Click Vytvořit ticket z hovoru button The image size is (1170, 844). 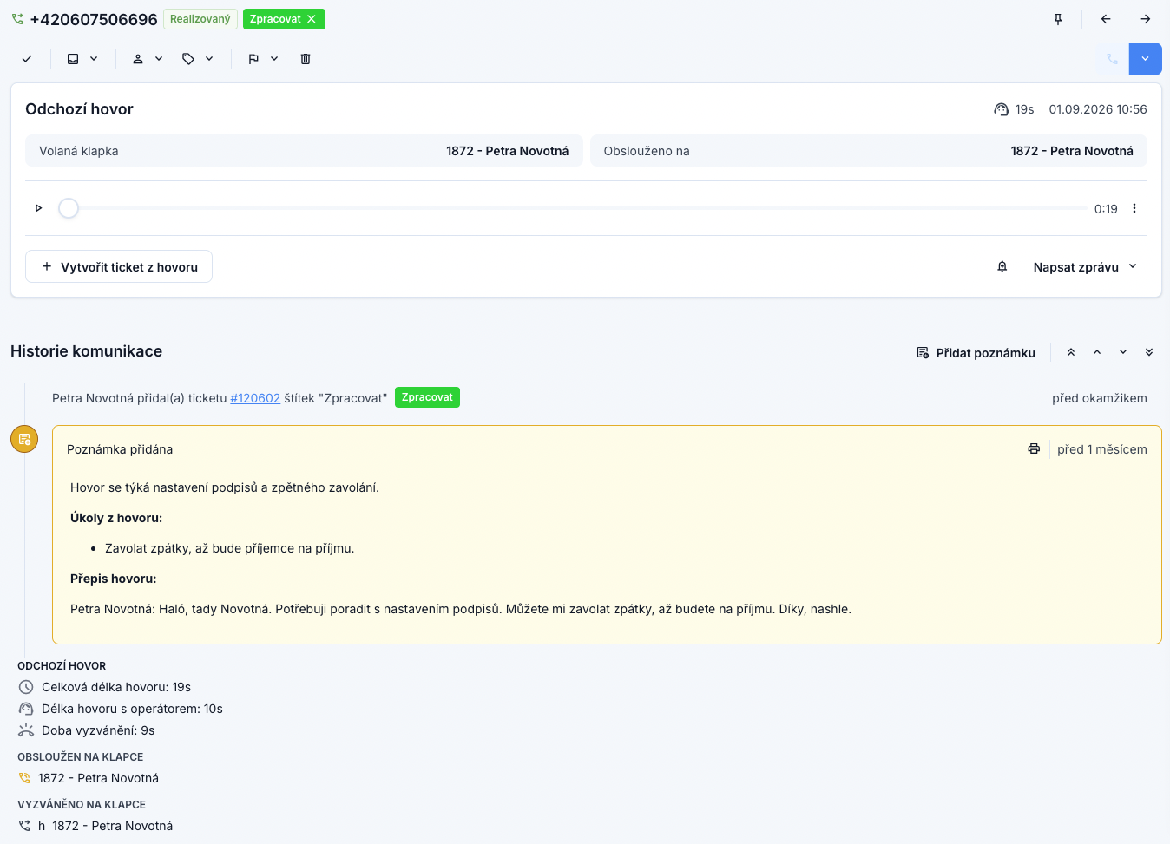click(x=119, y=267)
